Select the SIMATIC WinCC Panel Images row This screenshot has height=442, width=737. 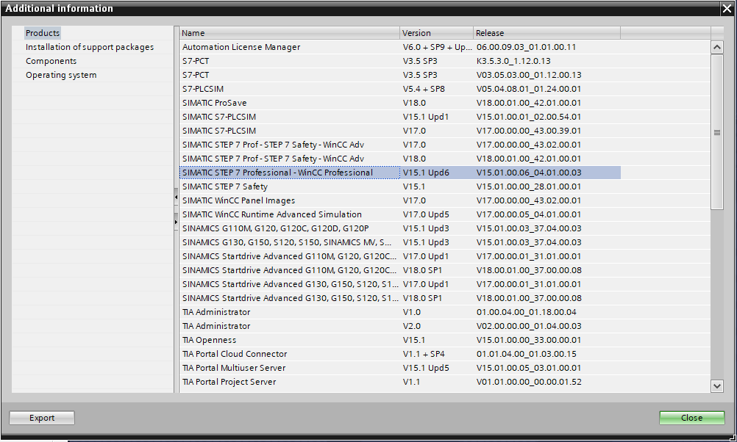tap(400, 200)
